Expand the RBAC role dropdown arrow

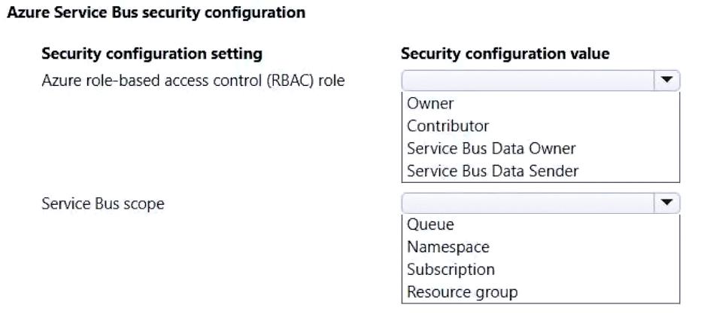click(x=666, y=80)
